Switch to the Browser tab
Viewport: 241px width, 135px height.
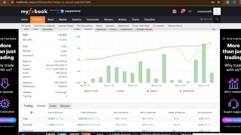(x=65, y=106)
